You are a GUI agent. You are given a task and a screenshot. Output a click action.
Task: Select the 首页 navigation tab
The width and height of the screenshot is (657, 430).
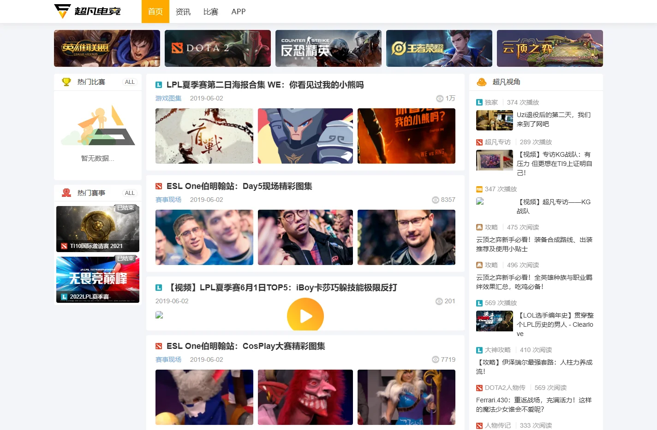[x=155, y=12]
